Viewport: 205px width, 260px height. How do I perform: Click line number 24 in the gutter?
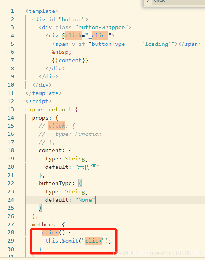pos(11,200)
